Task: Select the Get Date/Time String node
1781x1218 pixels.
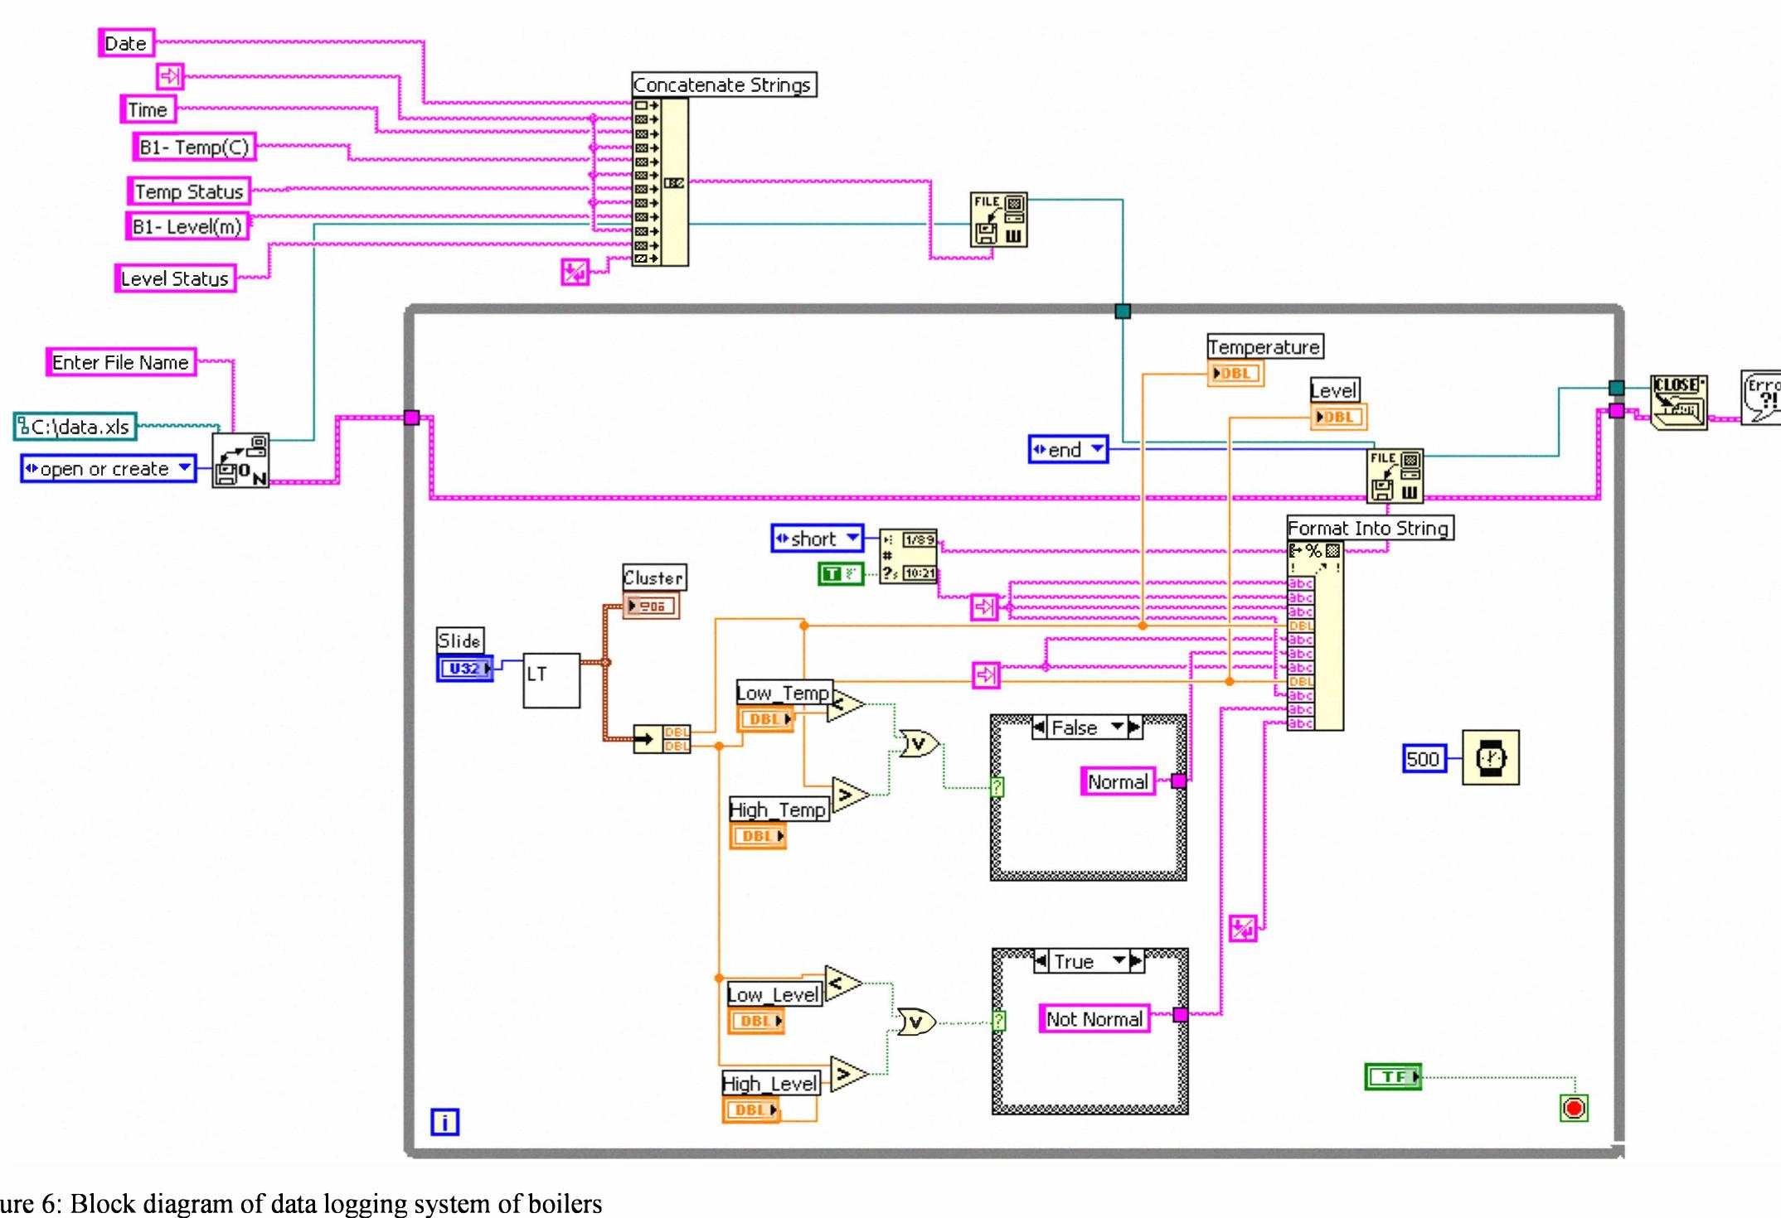Action: pos(908,556)
